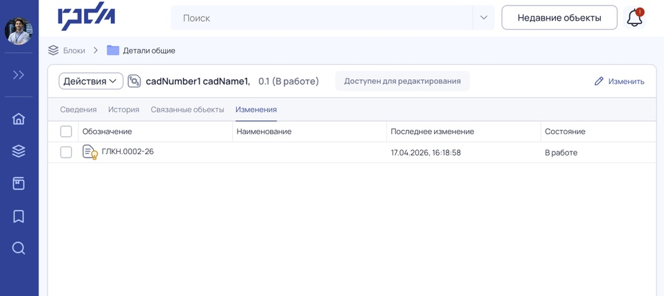The height and width of the screenshot is (296, 664).
Task: Click the breadcrumb chevron separator after Блоки
Action: click(x=96, y=50)
